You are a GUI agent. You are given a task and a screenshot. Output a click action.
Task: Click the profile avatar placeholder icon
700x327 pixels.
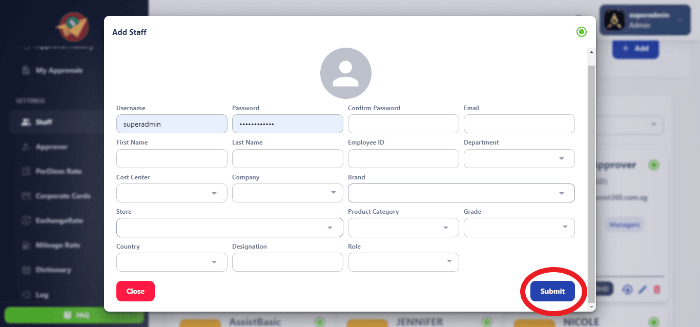[345, 73]
